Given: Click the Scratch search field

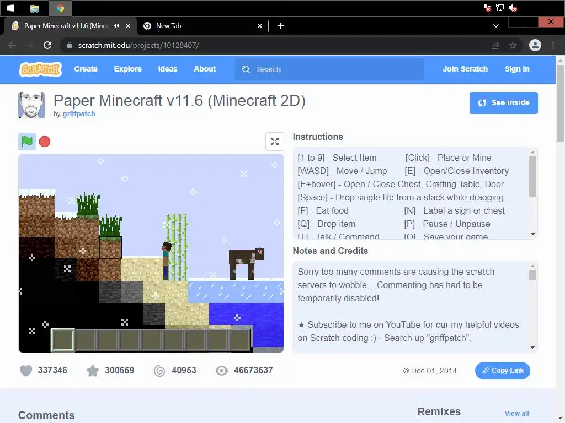Looking at the screenshot, I should (329, 69).
